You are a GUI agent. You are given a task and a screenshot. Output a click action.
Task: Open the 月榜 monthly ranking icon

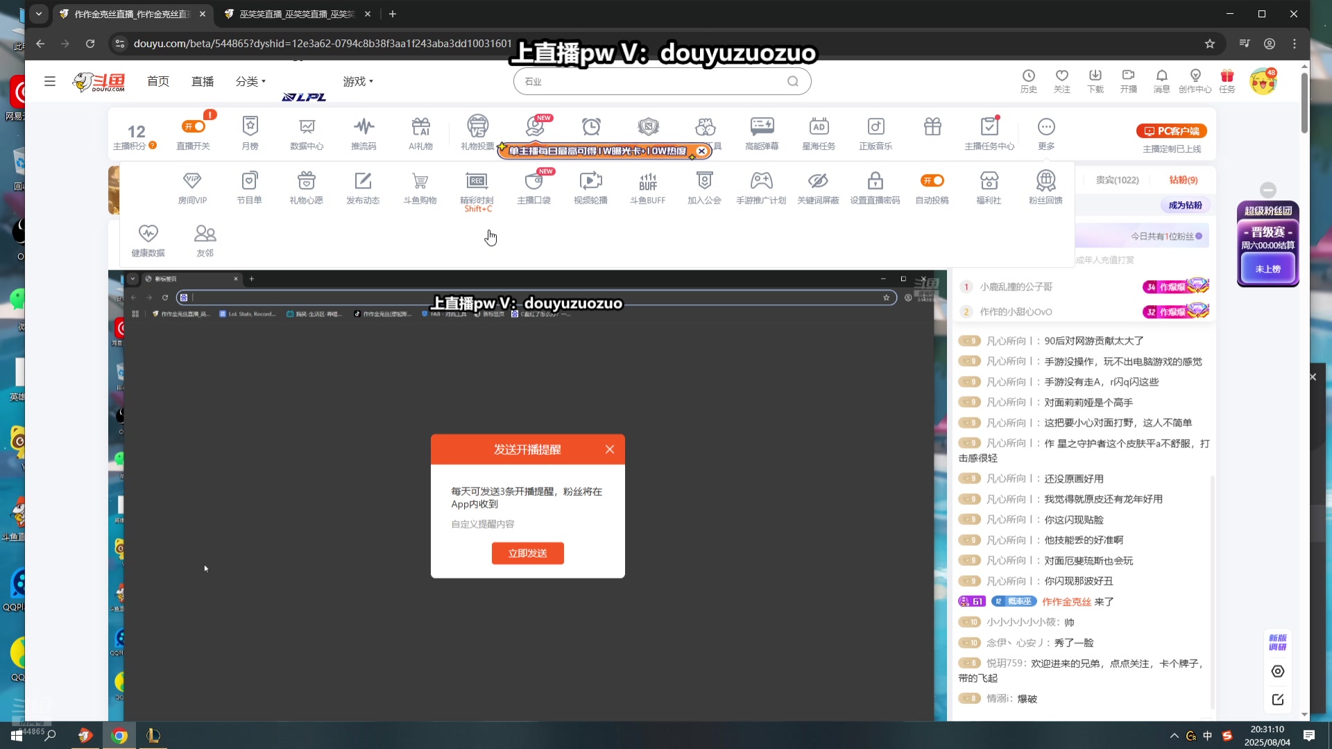[x=250, y=133]
